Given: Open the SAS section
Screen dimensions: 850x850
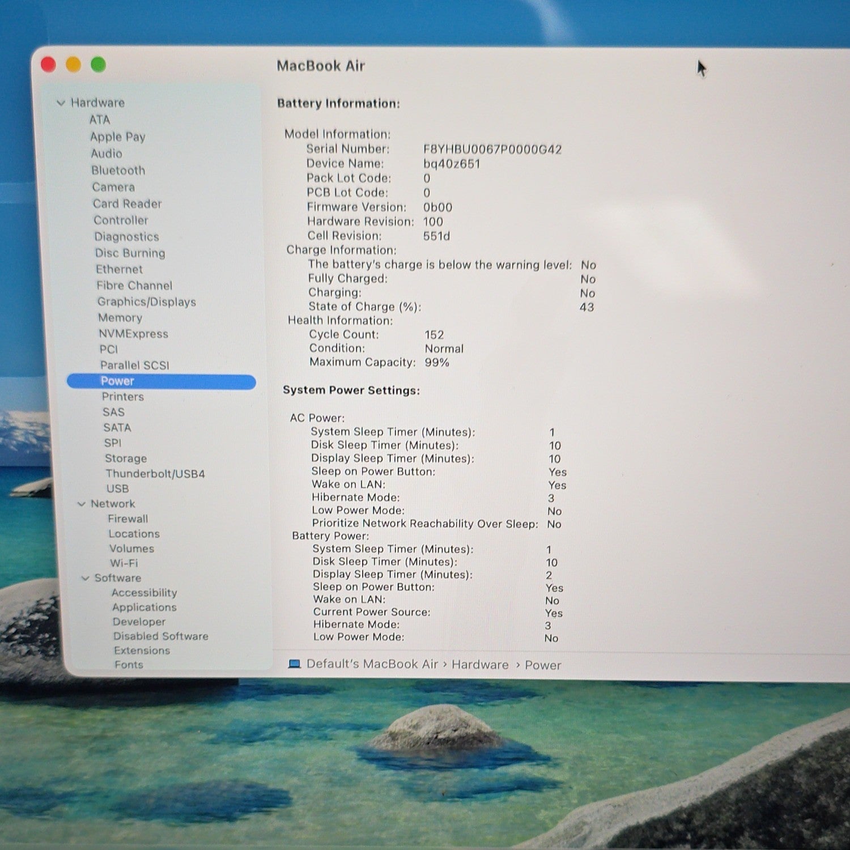Looking at the screenshot, I should [113, 412].
